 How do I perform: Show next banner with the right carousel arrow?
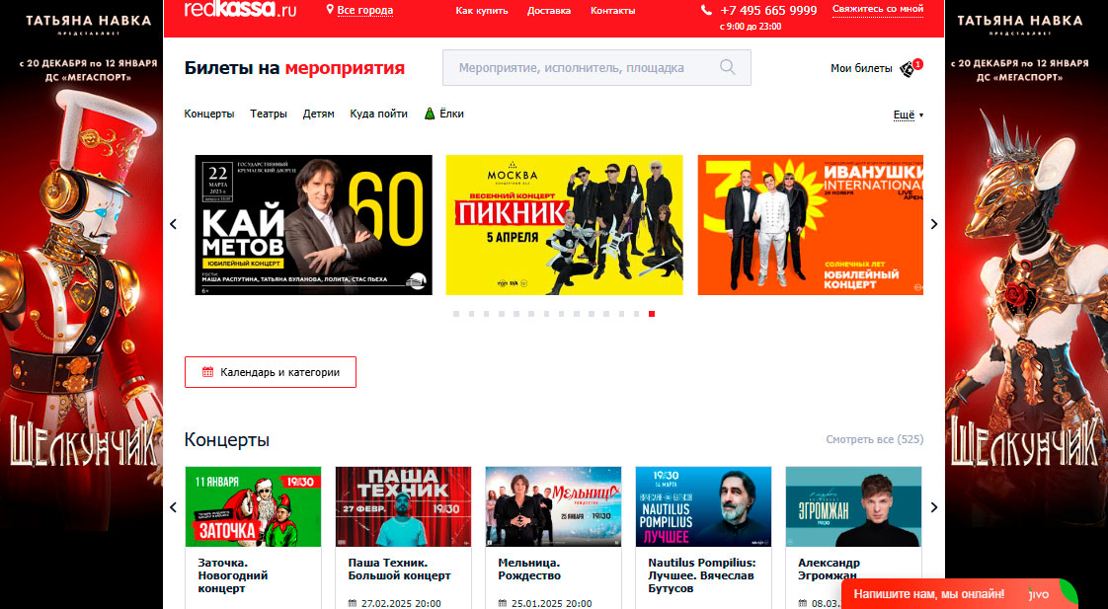934,224
